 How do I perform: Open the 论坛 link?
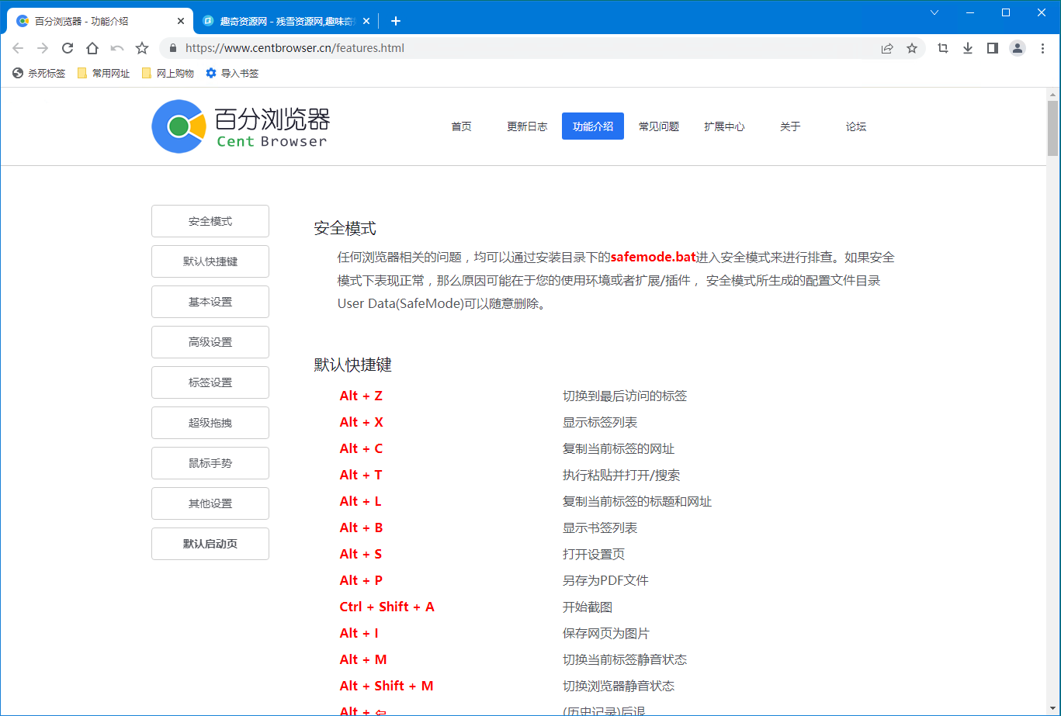[x=855, y=126]
